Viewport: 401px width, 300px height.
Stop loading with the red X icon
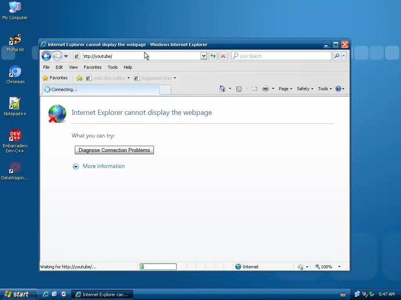pyautogui.click(x=223, y=56)
